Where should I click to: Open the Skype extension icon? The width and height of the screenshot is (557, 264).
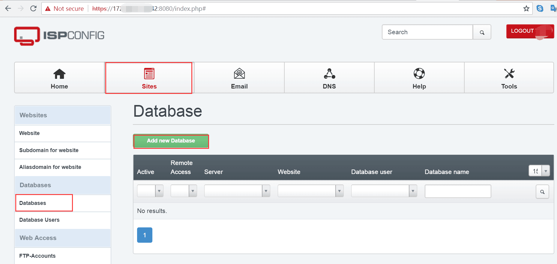[540, 8]
